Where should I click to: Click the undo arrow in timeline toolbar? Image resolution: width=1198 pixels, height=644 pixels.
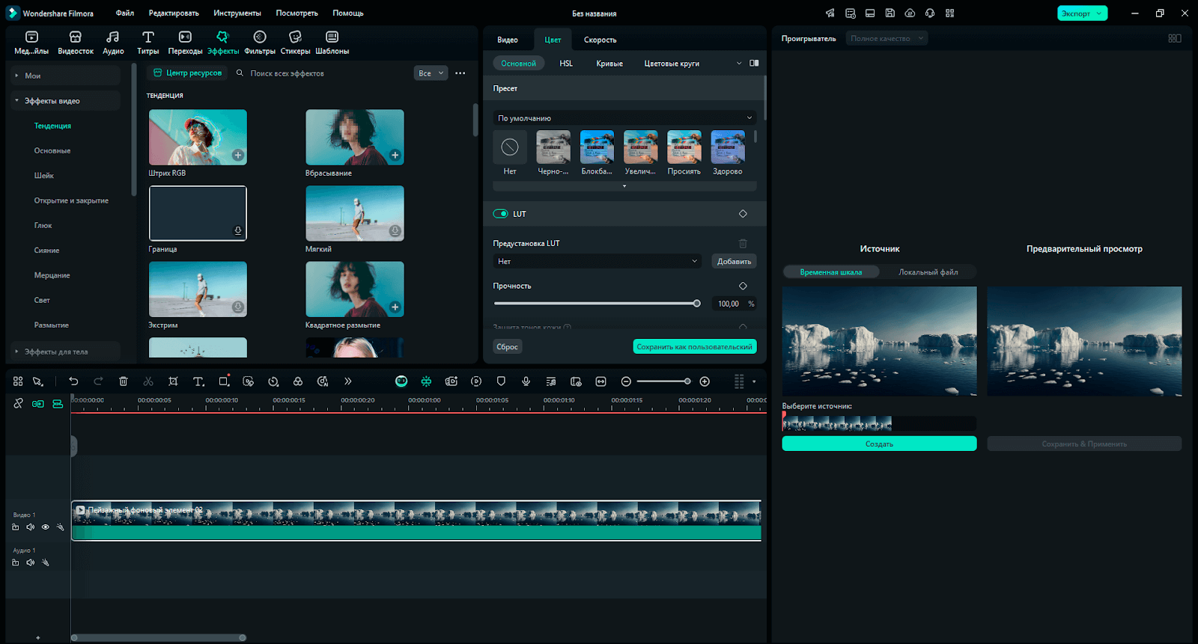tap(73, 381)
